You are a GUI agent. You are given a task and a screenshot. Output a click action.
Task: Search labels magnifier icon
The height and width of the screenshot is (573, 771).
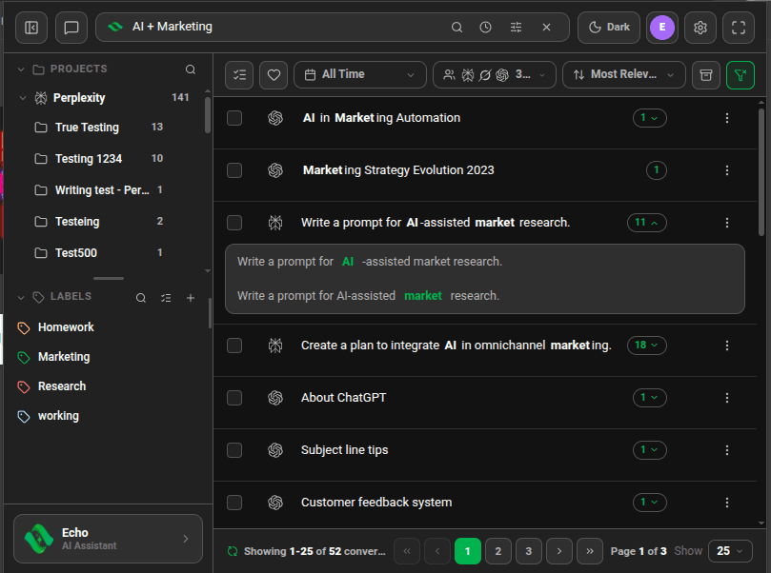click(x=141, y=298)
